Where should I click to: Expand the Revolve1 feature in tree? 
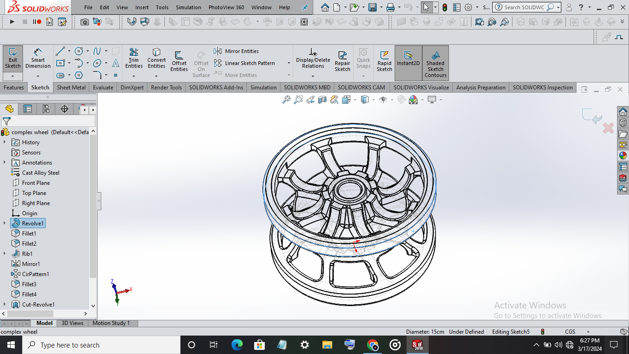pyautogui.click(x=5, y=224)
